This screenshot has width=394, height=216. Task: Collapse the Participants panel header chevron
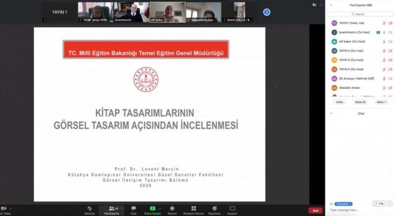[331, 5]
